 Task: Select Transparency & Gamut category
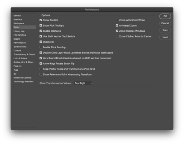24,54
